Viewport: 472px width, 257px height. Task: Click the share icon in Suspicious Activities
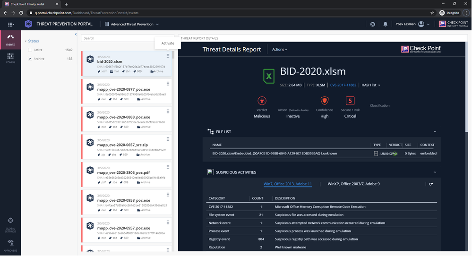(x=431, y=184)
